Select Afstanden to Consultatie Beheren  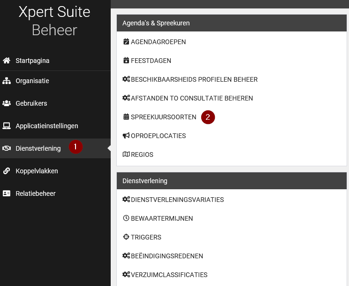(x=191, y=98)
